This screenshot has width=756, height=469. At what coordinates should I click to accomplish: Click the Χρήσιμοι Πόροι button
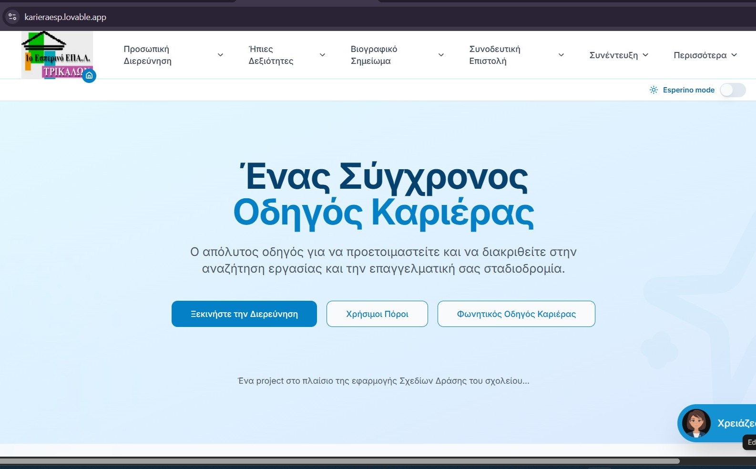pyautogui.click(x=377, y=314)
